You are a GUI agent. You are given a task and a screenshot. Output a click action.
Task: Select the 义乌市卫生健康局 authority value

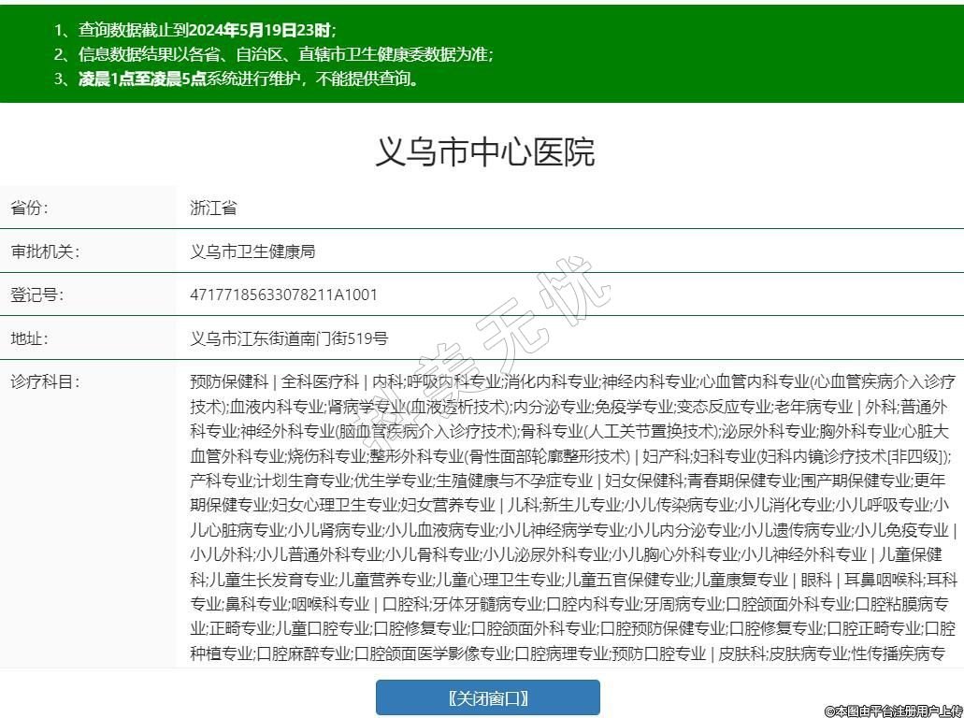point(252,251)
